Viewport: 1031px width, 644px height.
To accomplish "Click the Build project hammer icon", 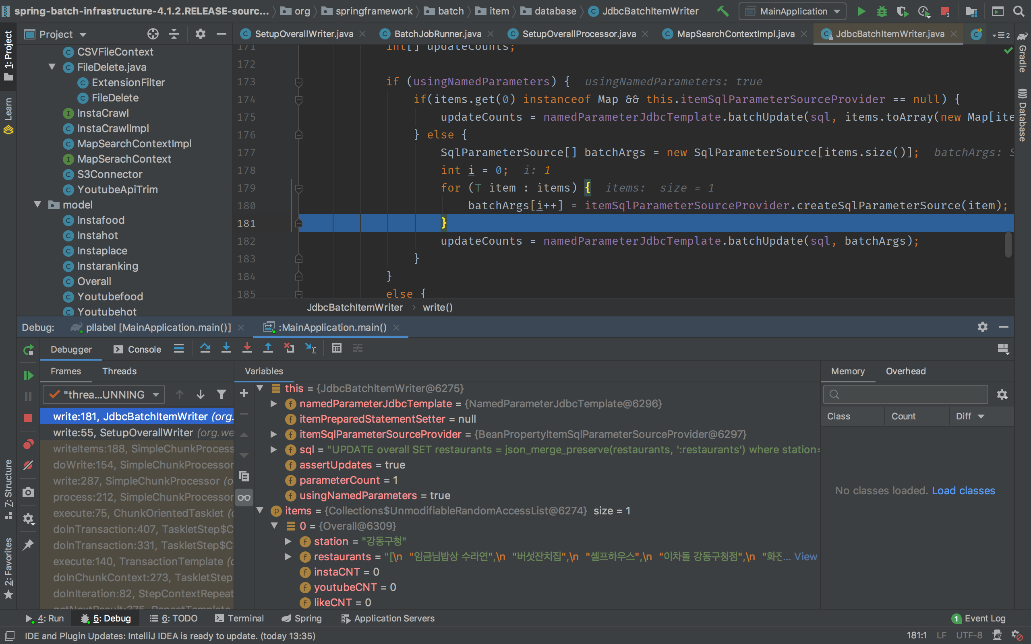I will [723, 11].
